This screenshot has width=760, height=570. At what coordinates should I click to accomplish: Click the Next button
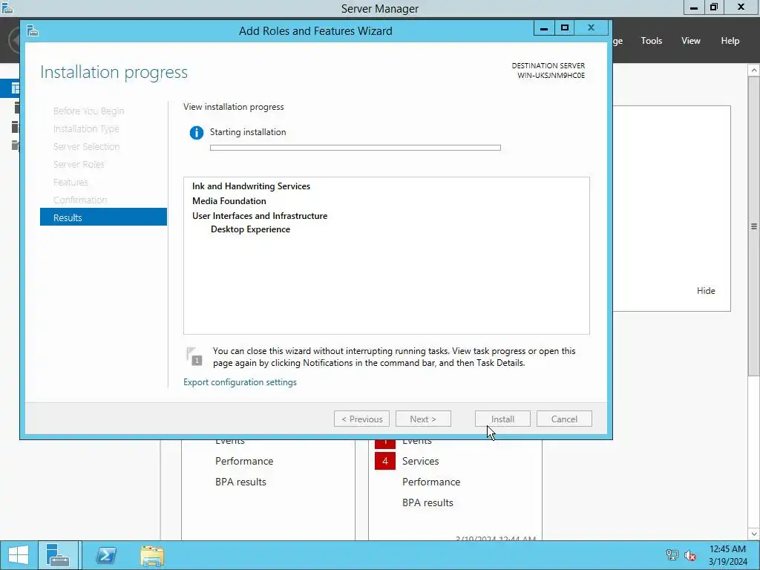(423, 419)
